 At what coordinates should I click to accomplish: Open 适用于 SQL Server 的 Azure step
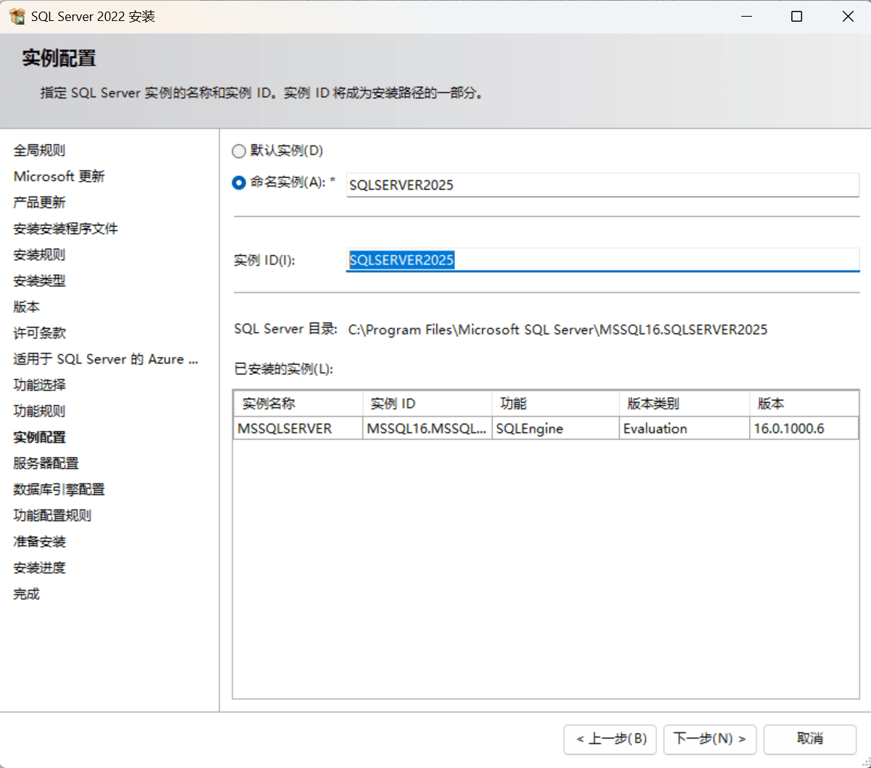(x=106, y=359)
